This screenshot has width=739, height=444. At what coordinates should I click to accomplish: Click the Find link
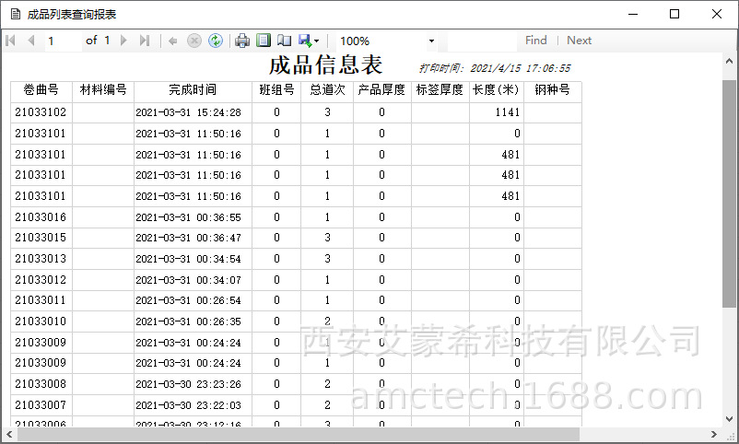click(x=535, y=41)
